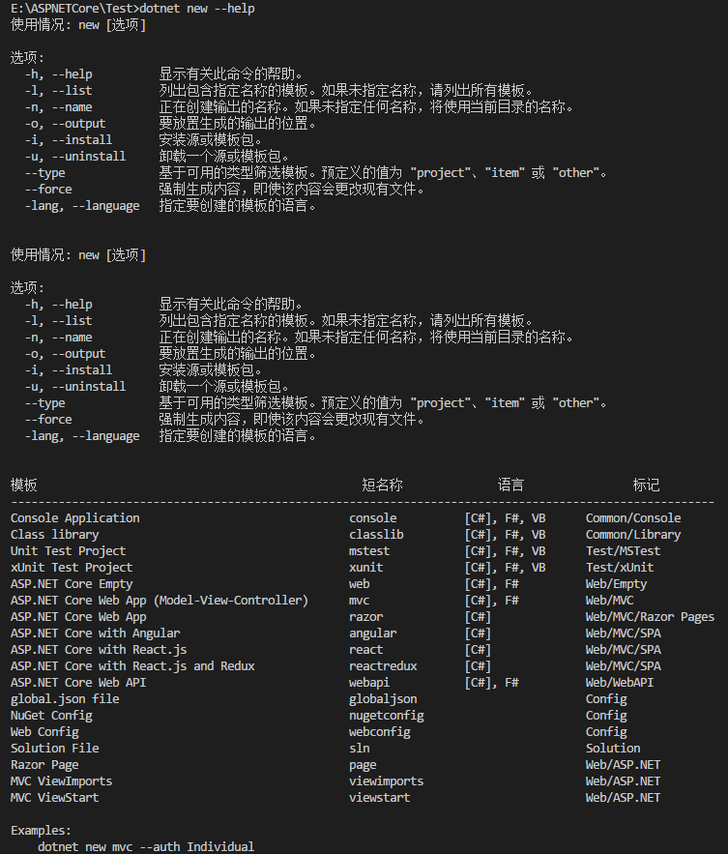Click the 'Web/WebAPI' tag

point(620,683)
